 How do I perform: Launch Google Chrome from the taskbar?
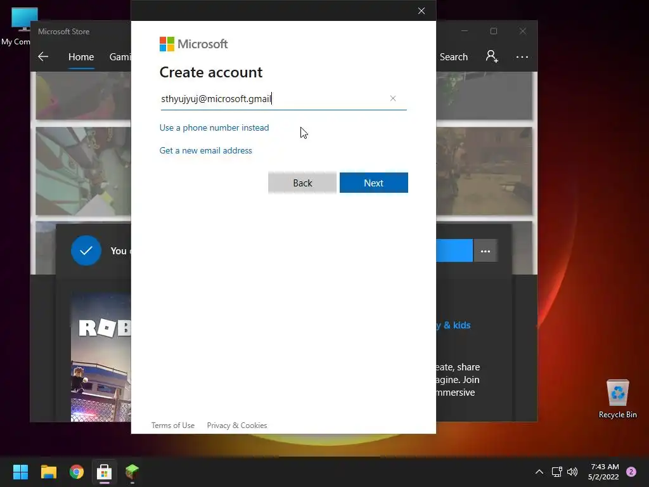(x=77, y=472)
